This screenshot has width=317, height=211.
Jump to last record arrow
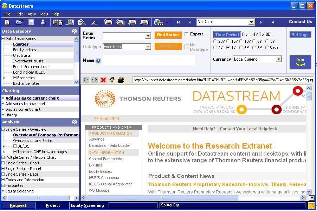273,22
